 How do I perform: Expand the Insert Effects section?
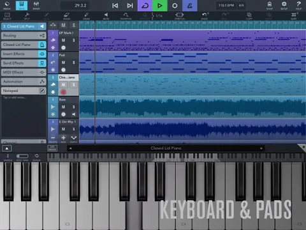[x=24, y=54]
